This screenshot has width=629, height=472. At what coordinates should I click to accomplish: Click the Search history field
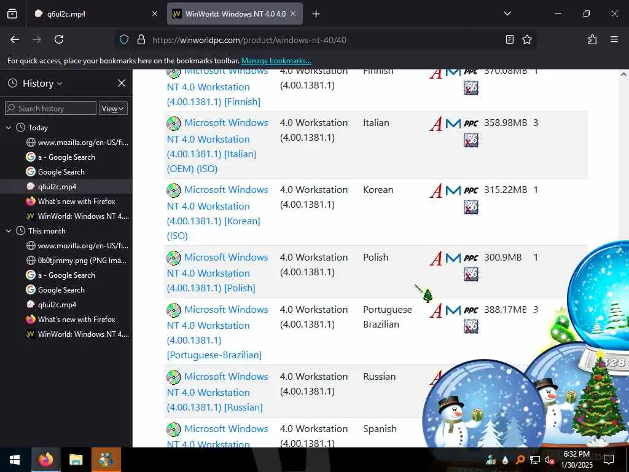pos(50,108)
